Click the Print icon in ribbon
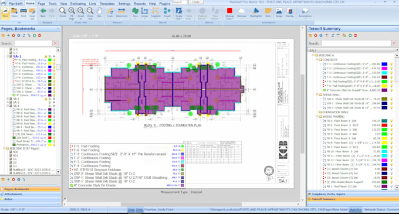Screen dimensions: 399x214 point(23,12)
